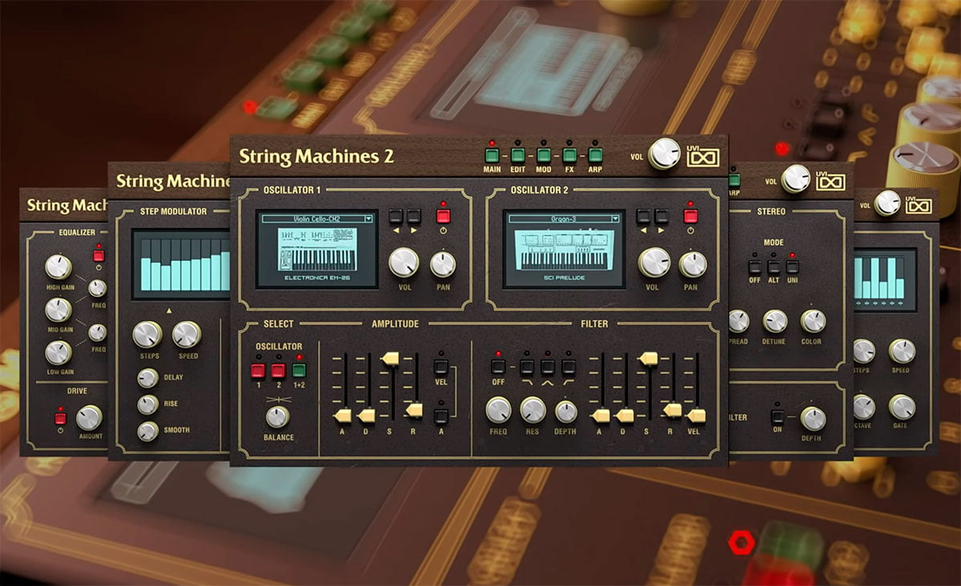Click Oscillator 2 VOL knob
This screenshot has height=586, width=961.
click(x=653, y=262)
